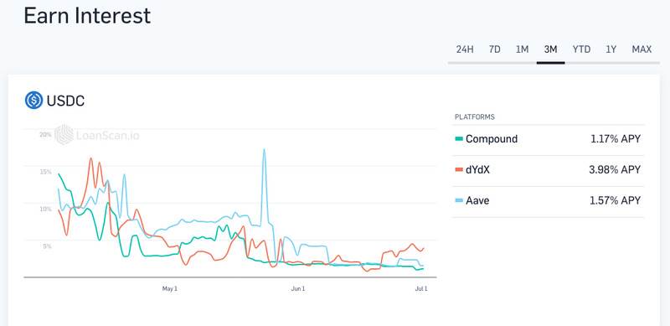Select the Aave platform row
Screen dimensions: 670x326
pos(548,201)
